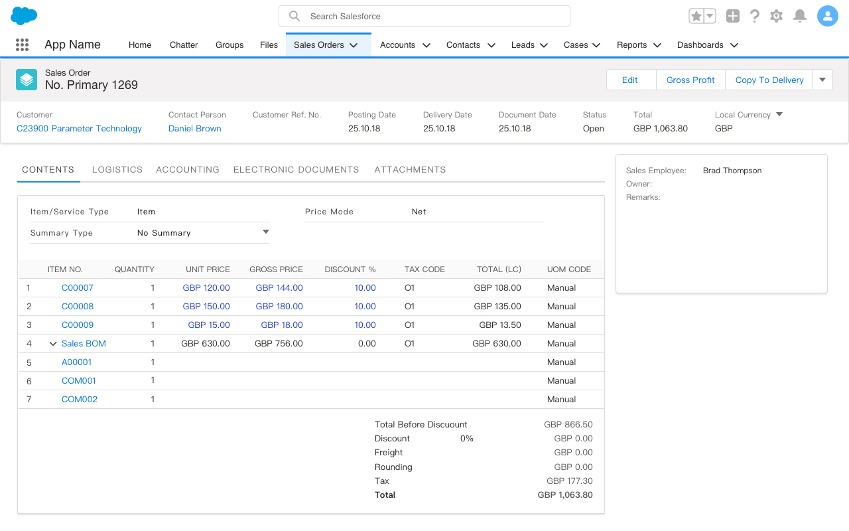
Task: Switch to the LOGISTICS tab
Action: coord(117,169)
